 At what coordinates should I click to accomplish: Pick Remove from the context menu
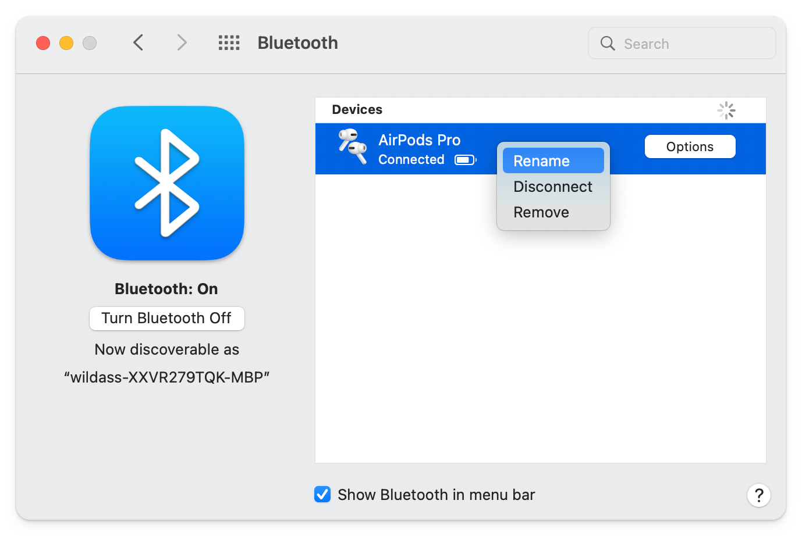(541, 212)
